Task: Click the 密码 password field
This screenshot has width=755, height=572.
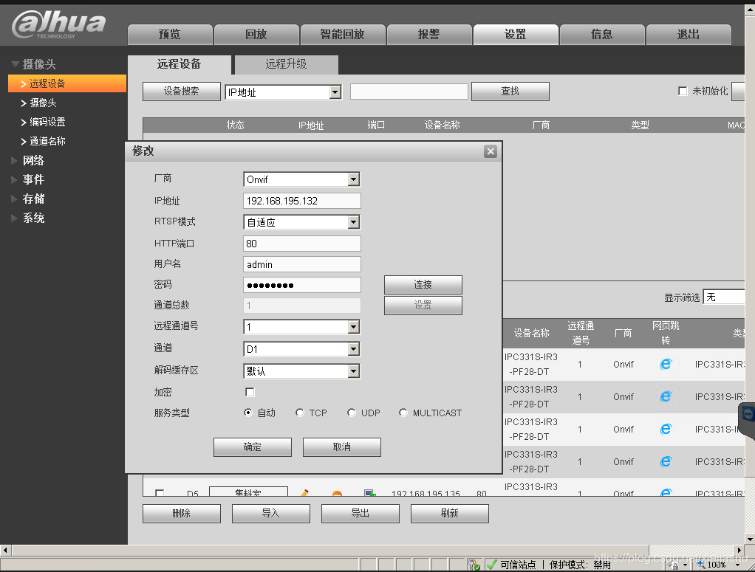Action: (x=302, y=286)
